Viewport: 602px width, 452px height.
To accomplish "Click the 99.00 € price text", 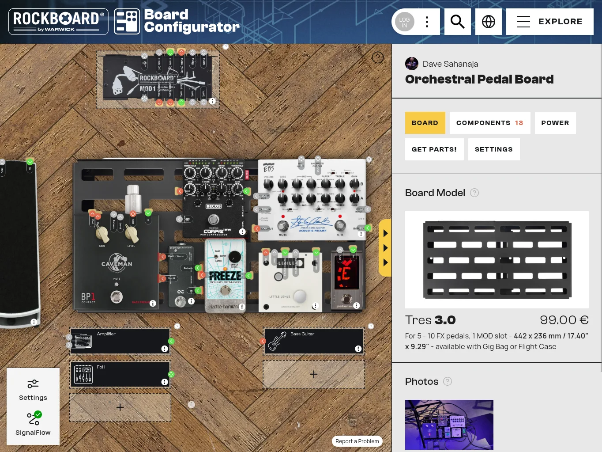I will coord(564,320).
